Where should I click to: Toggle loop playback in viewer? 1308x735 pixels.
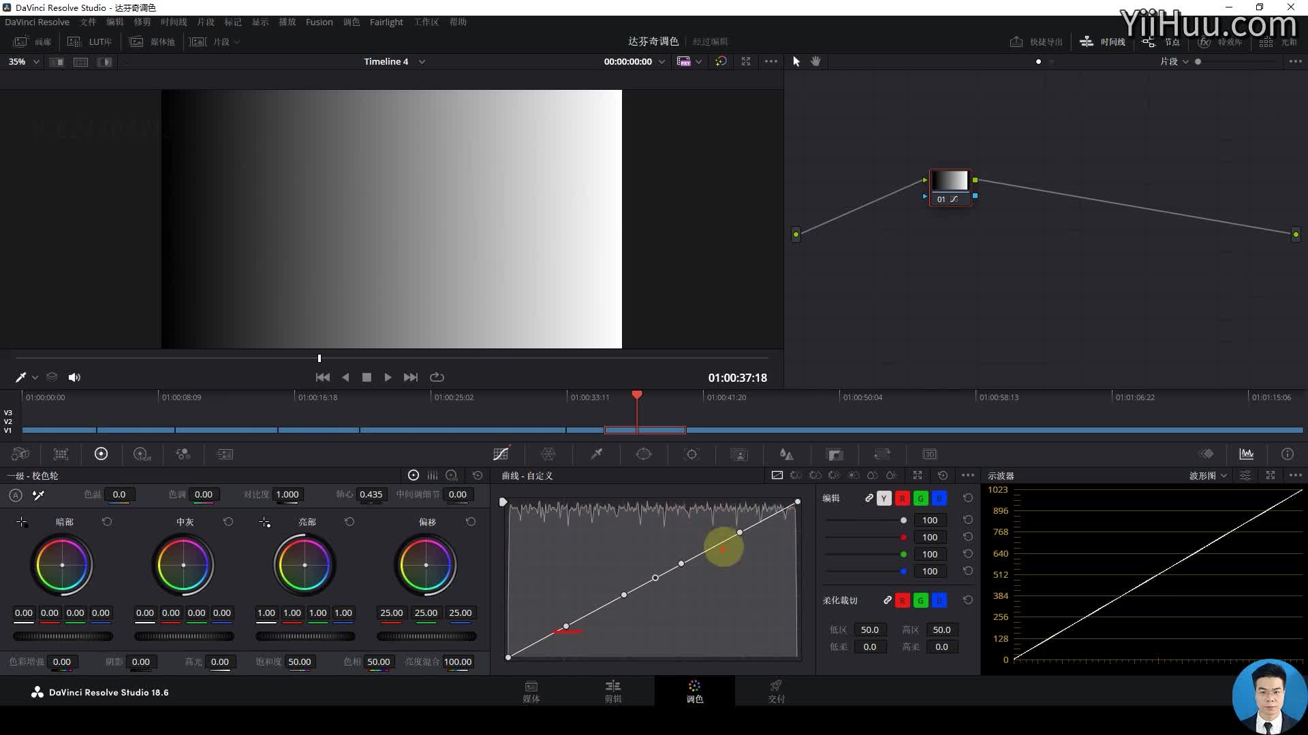pos(437,377)
